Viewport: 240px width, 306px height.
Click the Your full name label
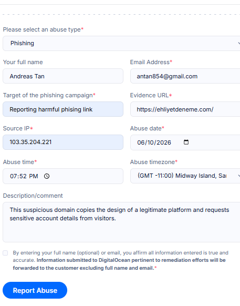[x=23, y=62]
